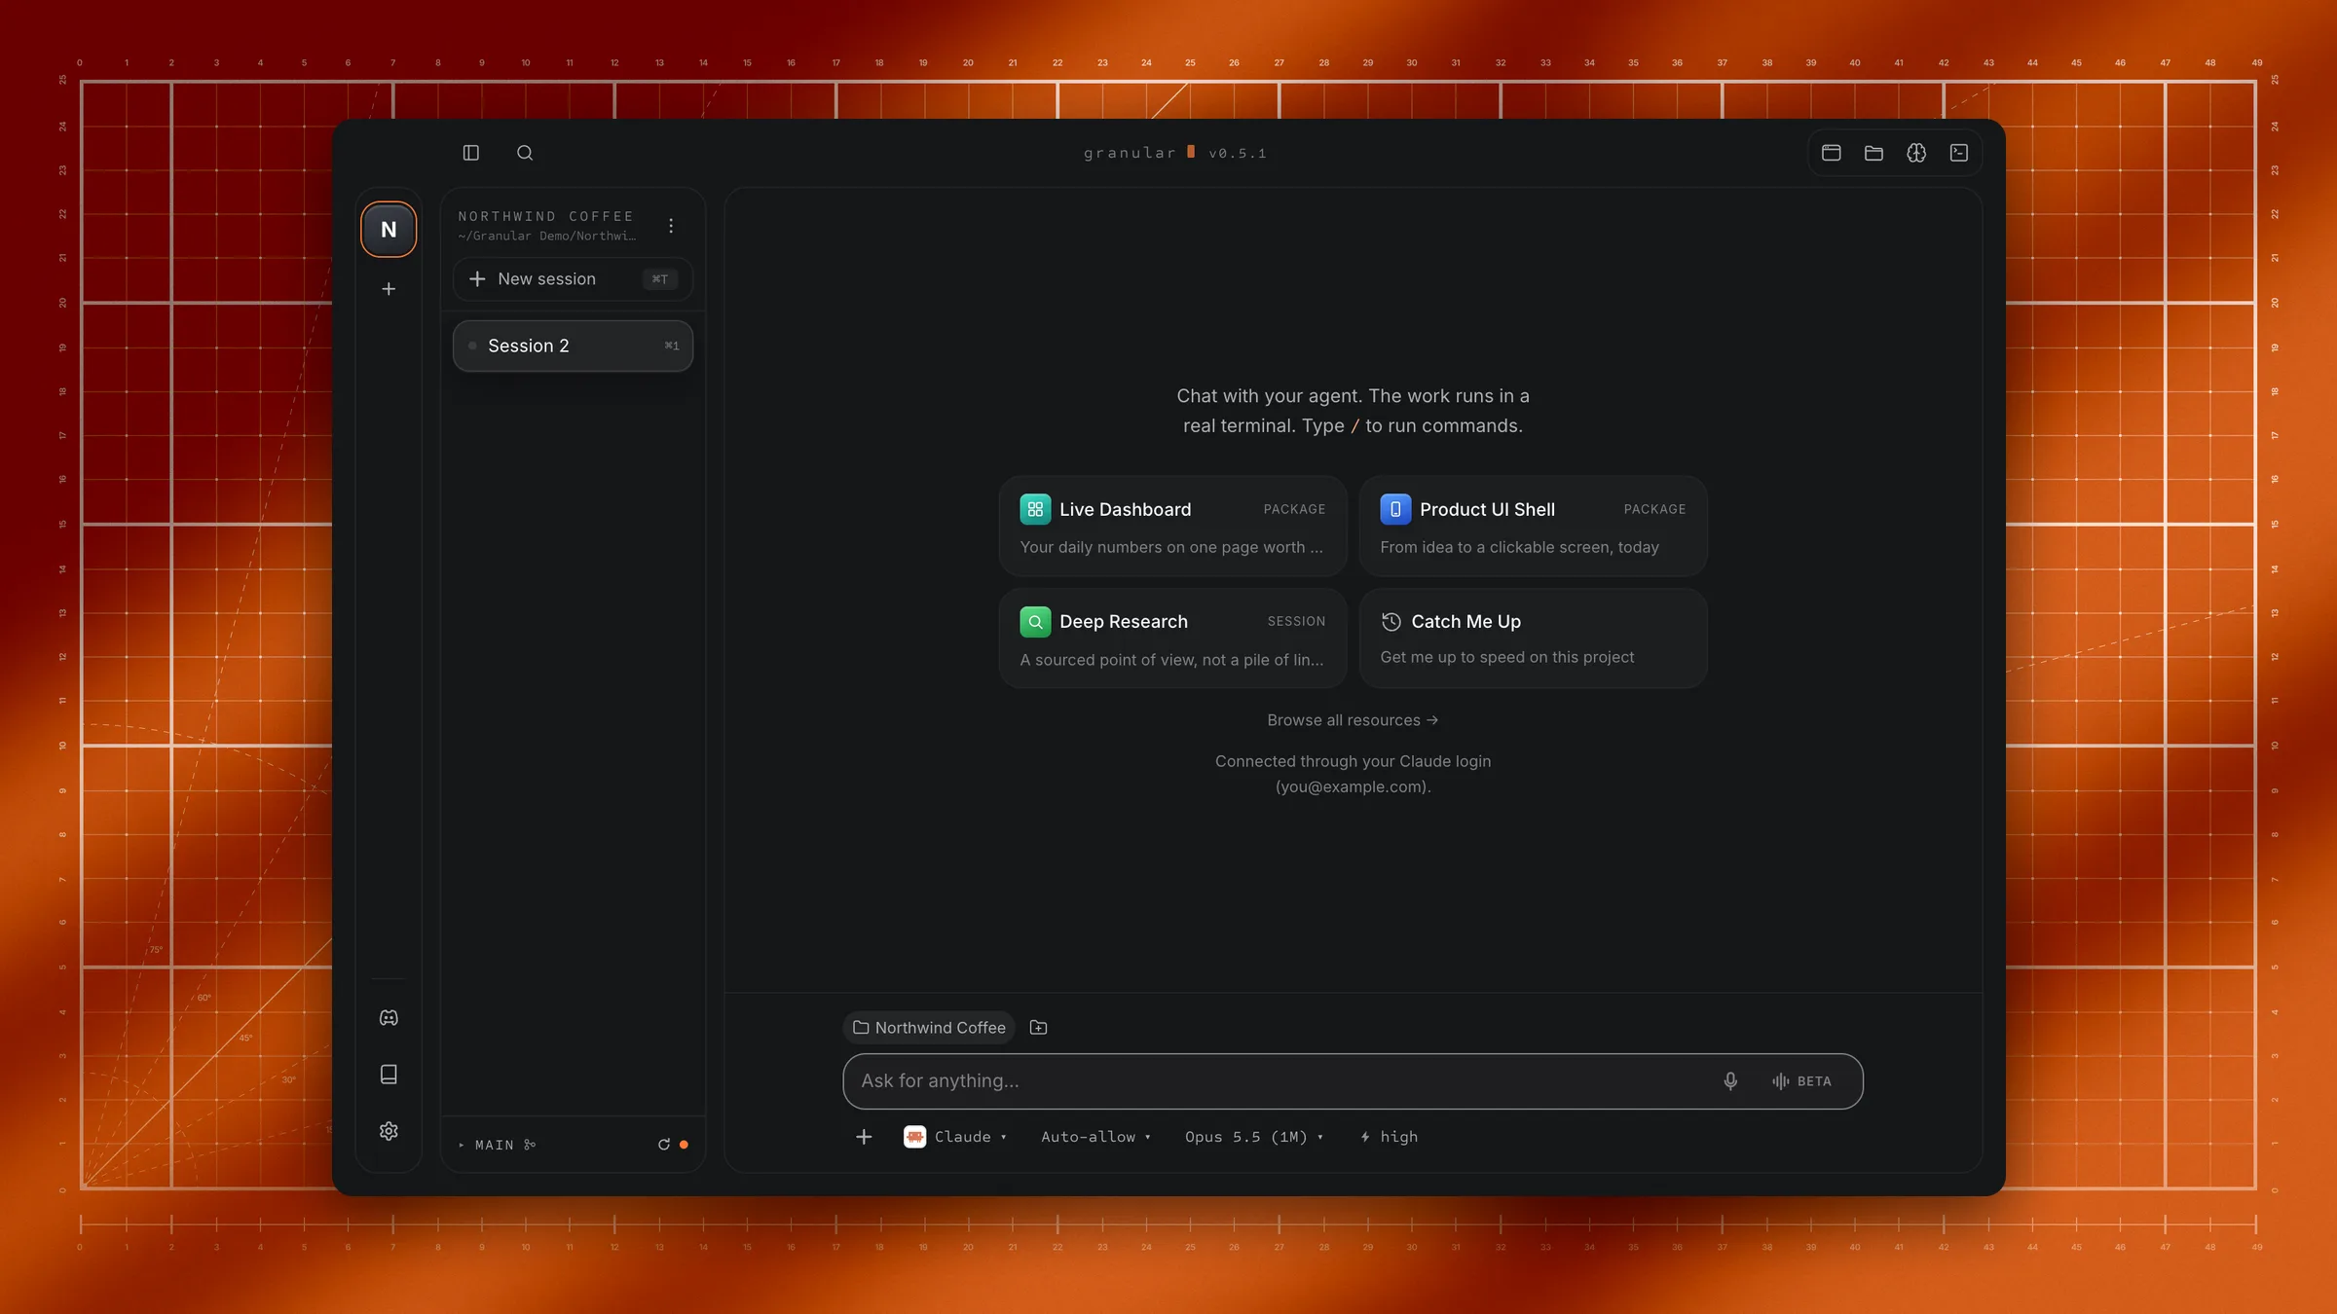
Task: Change the high effort setting
Action: (x=1389, y=1137)
